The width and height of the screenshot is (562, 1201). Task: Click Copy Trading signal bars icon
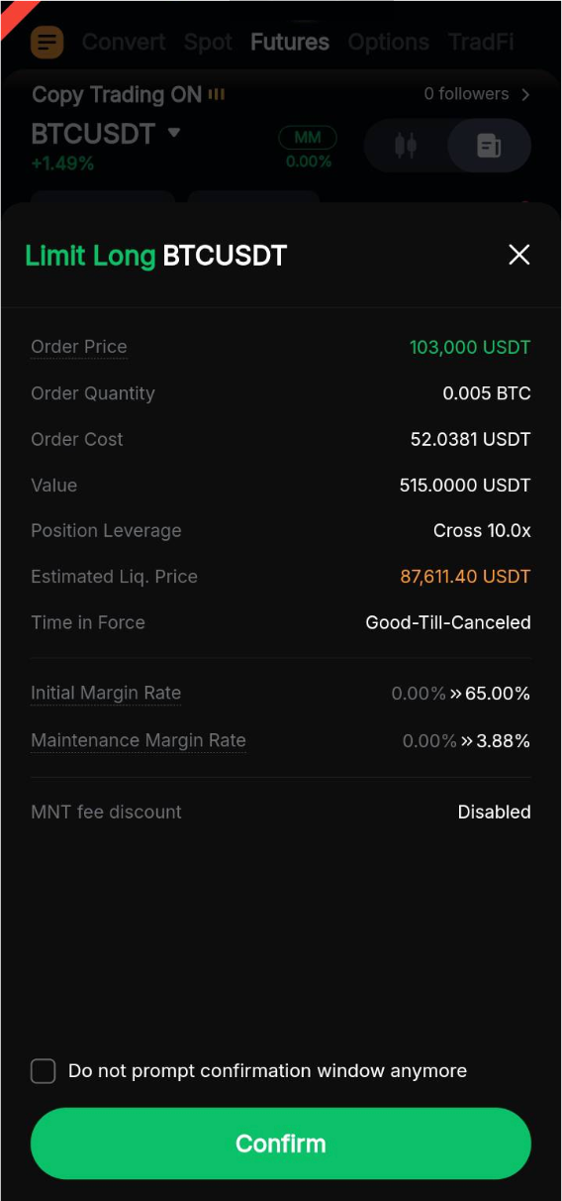[x=216, y=94]
